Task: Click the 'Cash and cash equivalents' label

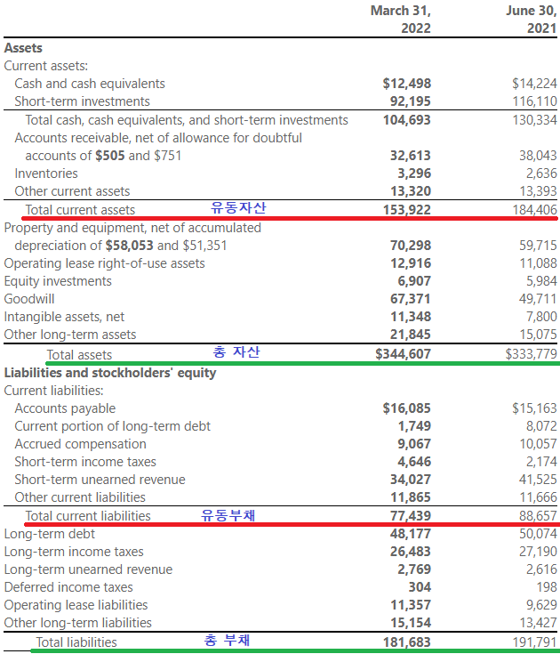Action: point(90,84)
